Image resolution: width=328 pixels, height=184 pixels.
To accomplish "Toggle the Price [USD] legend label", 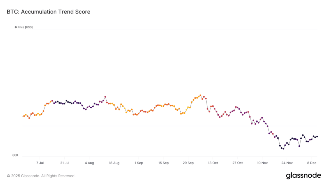I will pos(25,27).
